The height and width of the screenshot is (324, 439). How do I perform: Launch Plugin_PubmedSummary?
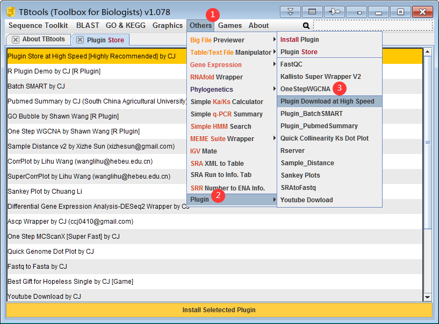329,126
